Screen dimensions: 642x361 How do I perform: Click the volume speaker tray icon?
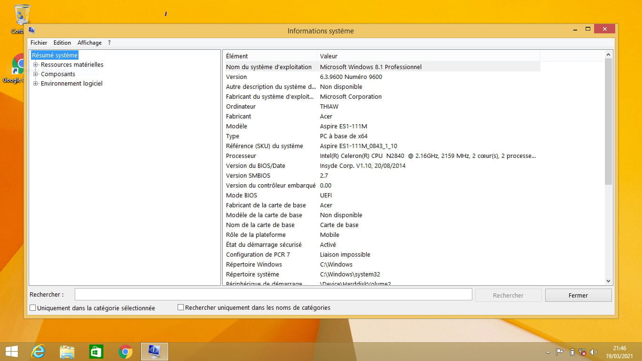[x=594, y=352]
